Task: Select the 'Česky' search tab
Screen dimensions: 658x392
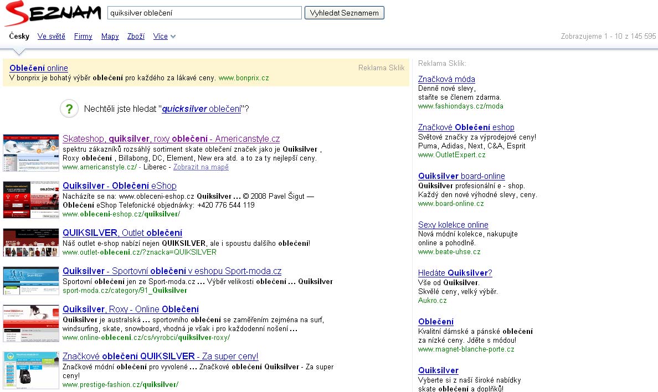Action: pos(19,36)
